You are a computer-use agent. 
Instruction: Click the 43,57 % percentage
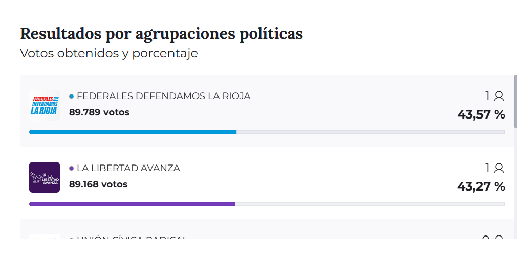point(481,114)
